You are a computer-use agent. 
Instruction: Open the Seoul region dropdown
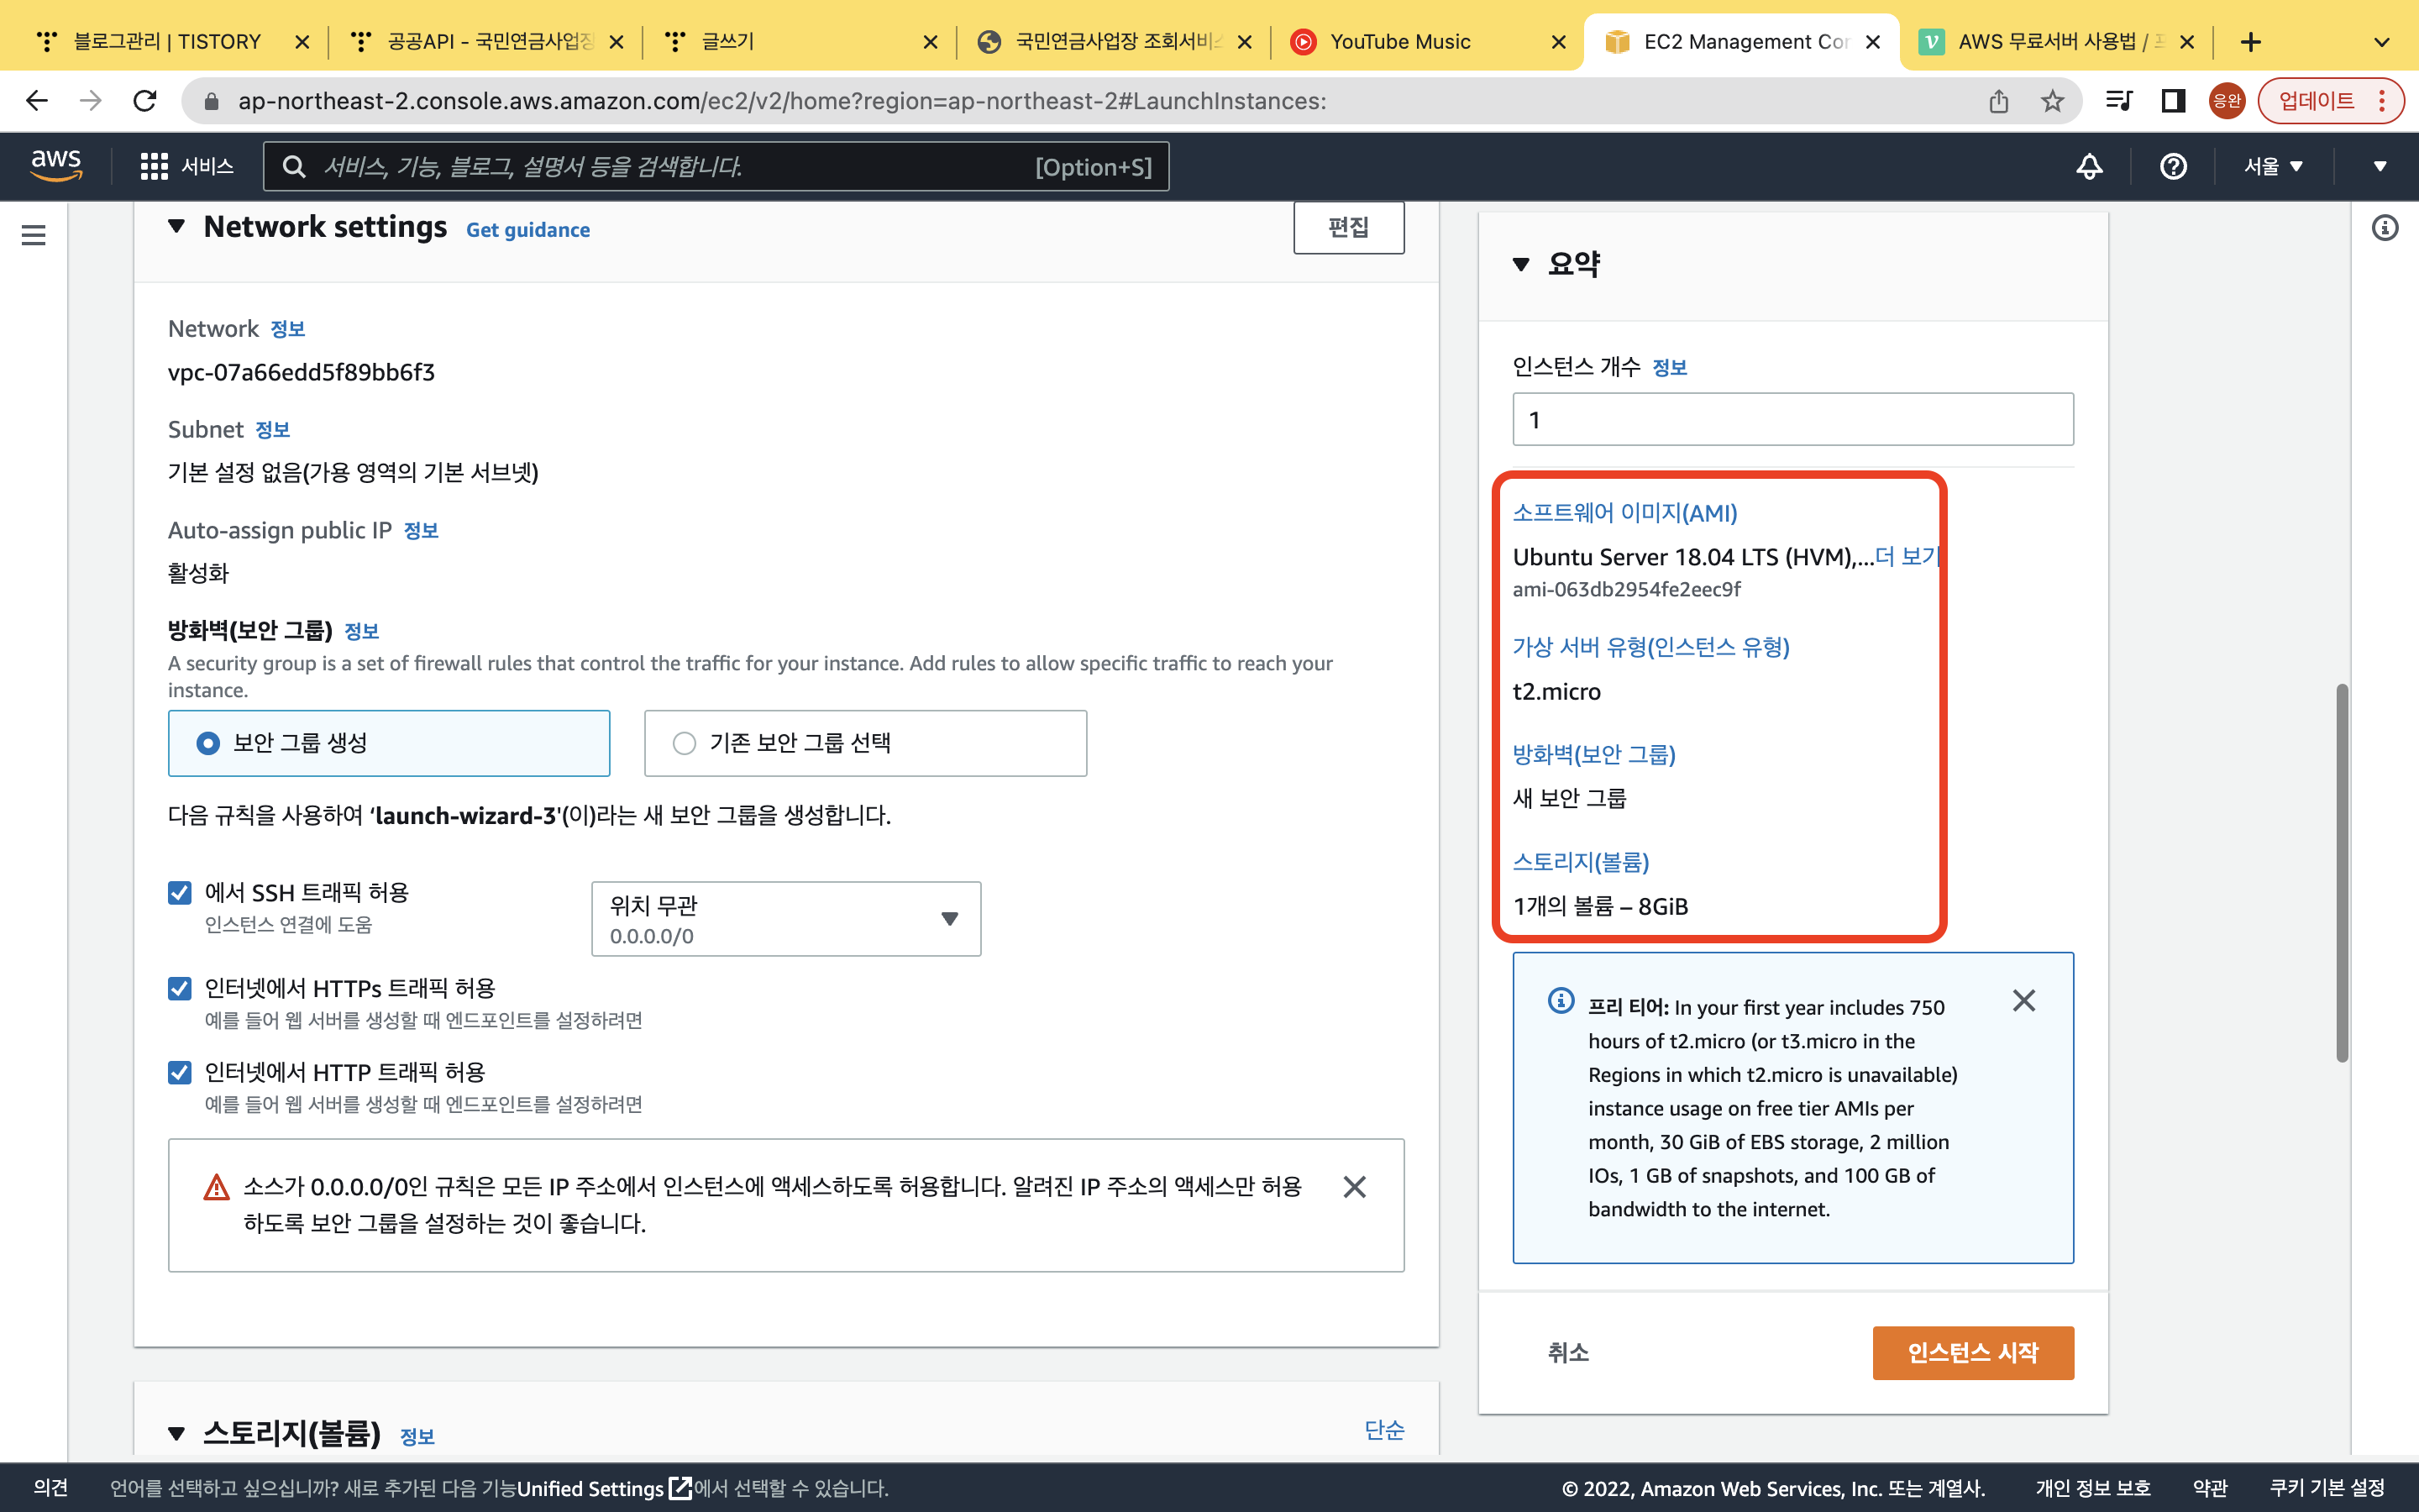[x=2272, y=166]
